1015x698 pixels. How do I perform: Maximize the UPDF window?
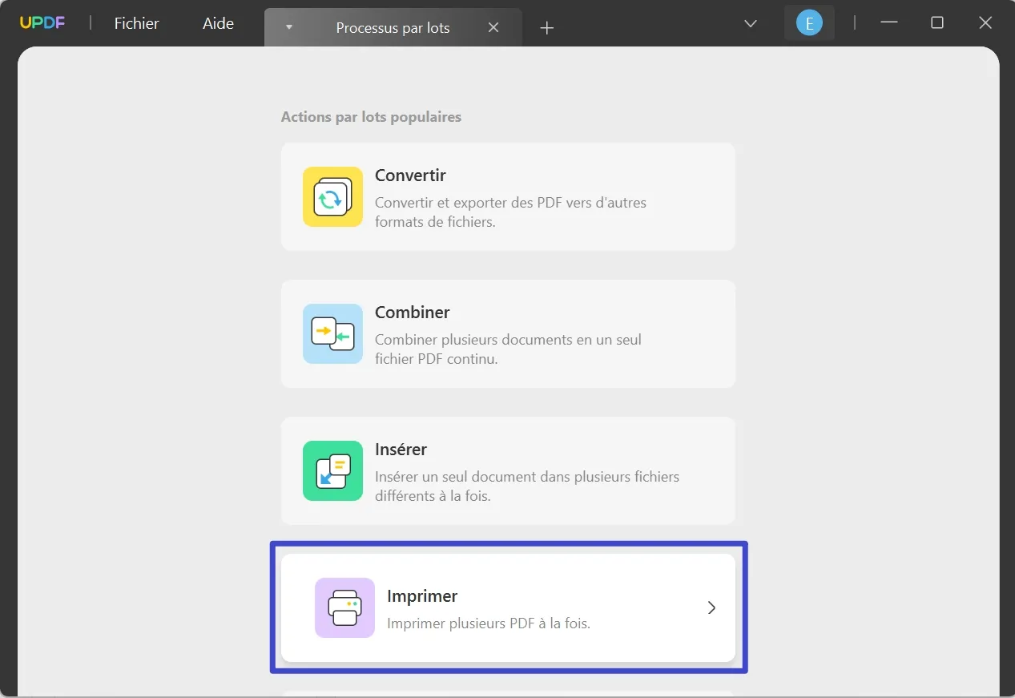[x=936, y=23]
